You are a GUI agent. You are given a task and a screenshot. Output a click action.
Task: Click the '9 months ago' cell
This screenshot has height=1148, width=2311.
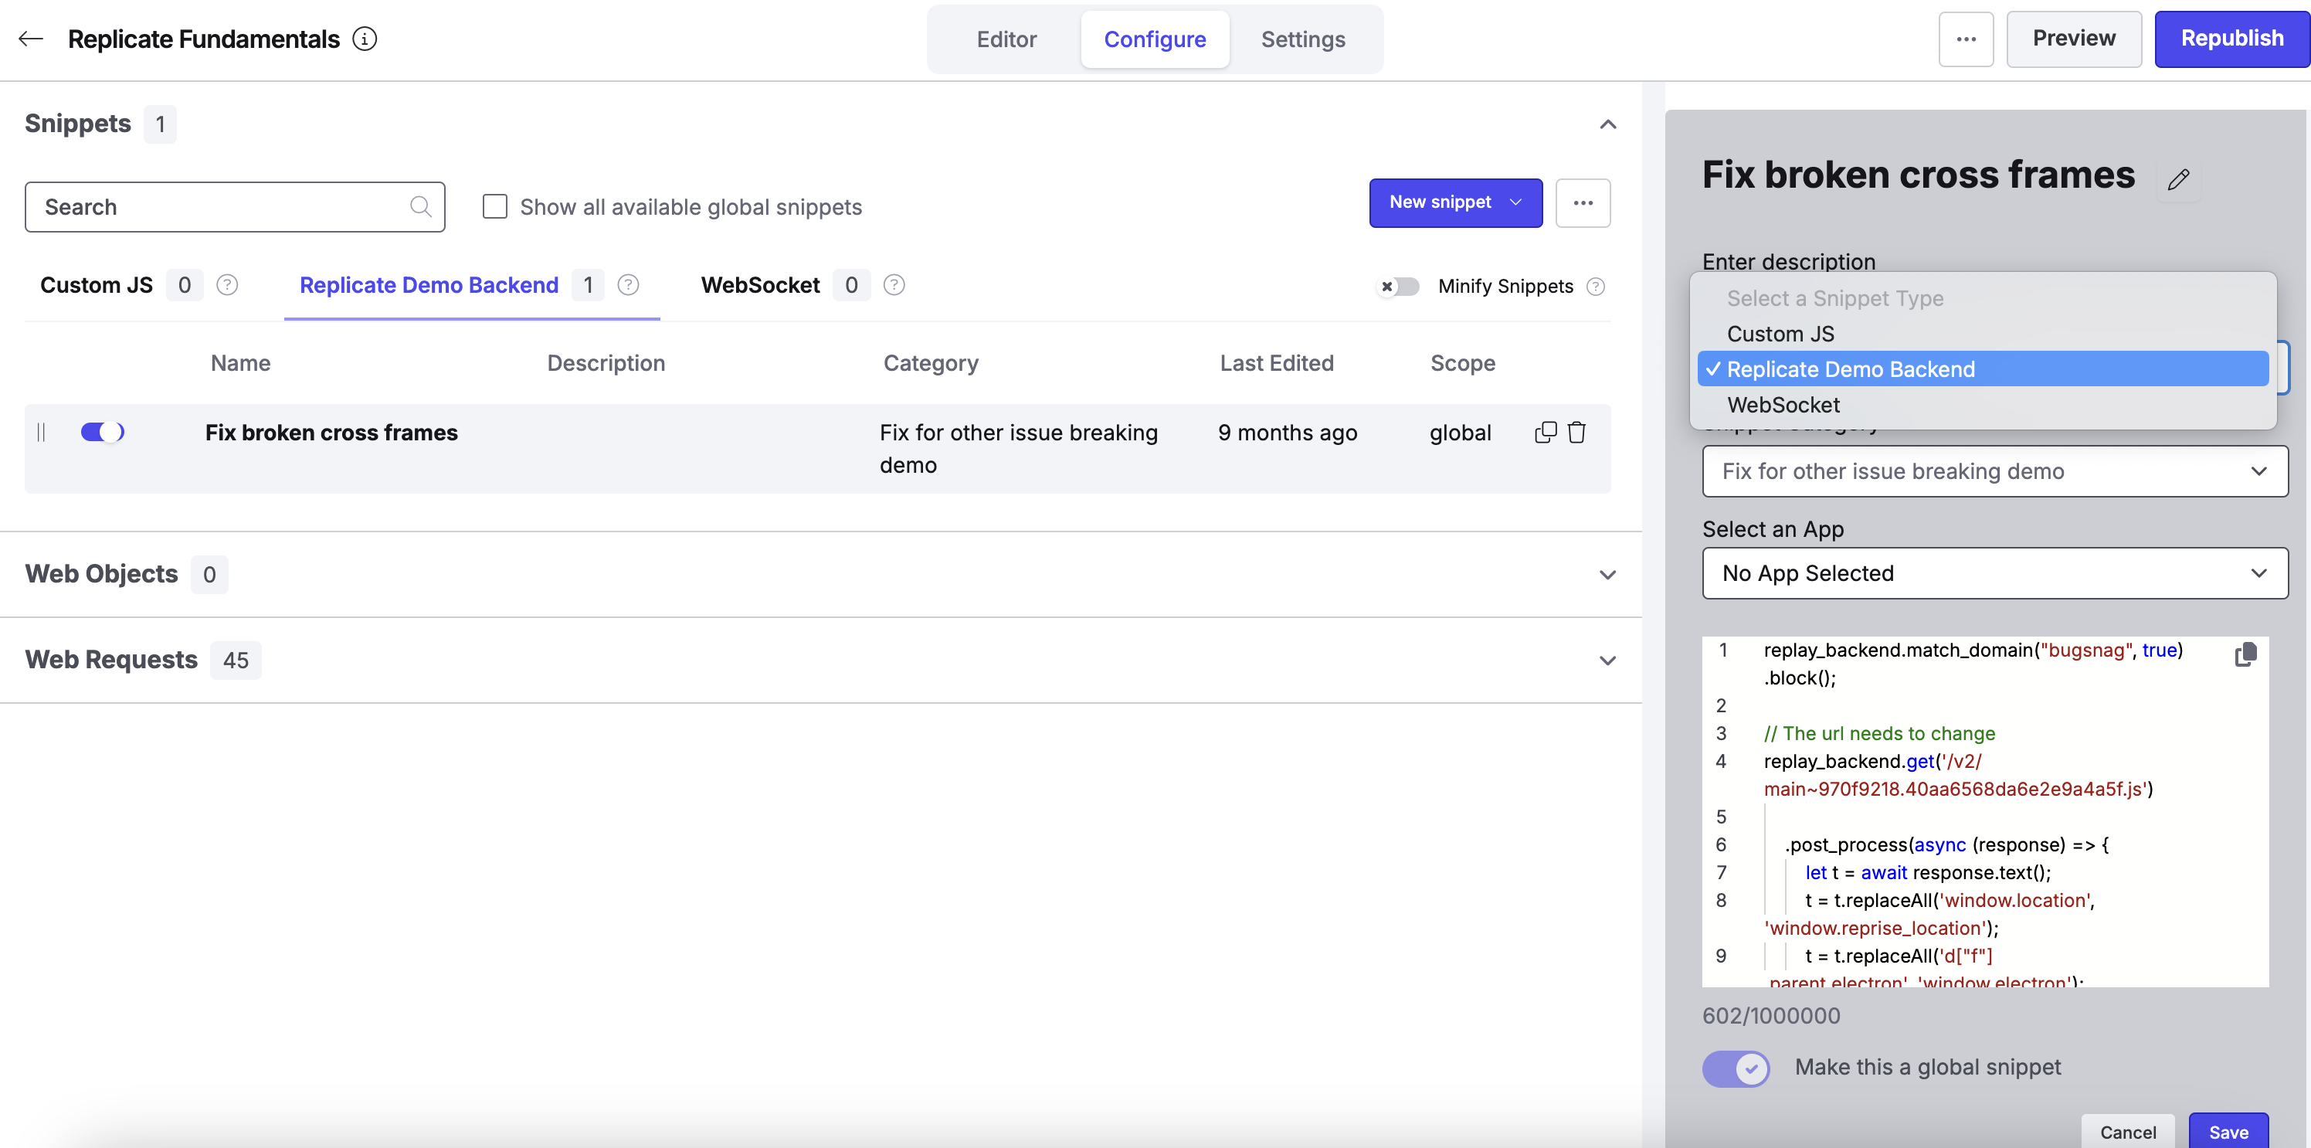coord(1287,433)
